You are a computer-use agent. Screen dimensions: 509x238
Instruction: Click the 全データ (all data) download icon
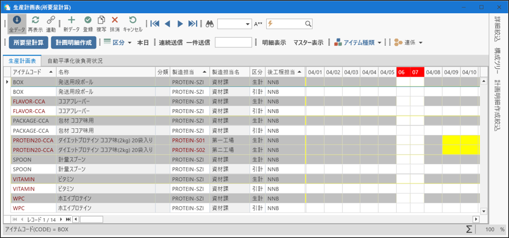[17, 20]
